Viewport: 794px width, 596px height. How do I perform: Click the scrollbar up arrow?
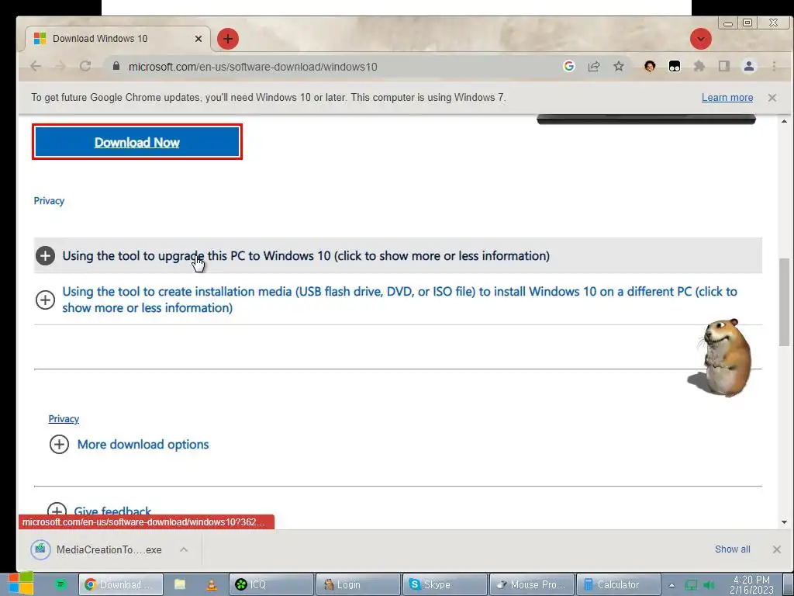click(784, 121)
